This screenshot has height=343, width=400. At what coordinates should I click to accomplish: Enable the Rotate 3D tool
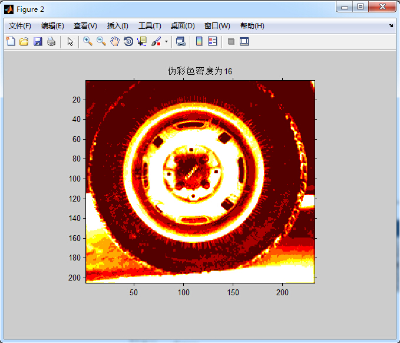click(128, 41)
